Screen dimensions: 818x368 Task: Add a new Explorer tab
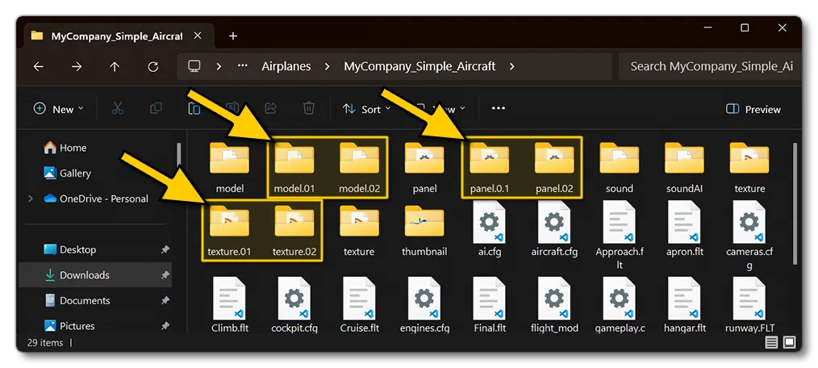tap(233, 36)
